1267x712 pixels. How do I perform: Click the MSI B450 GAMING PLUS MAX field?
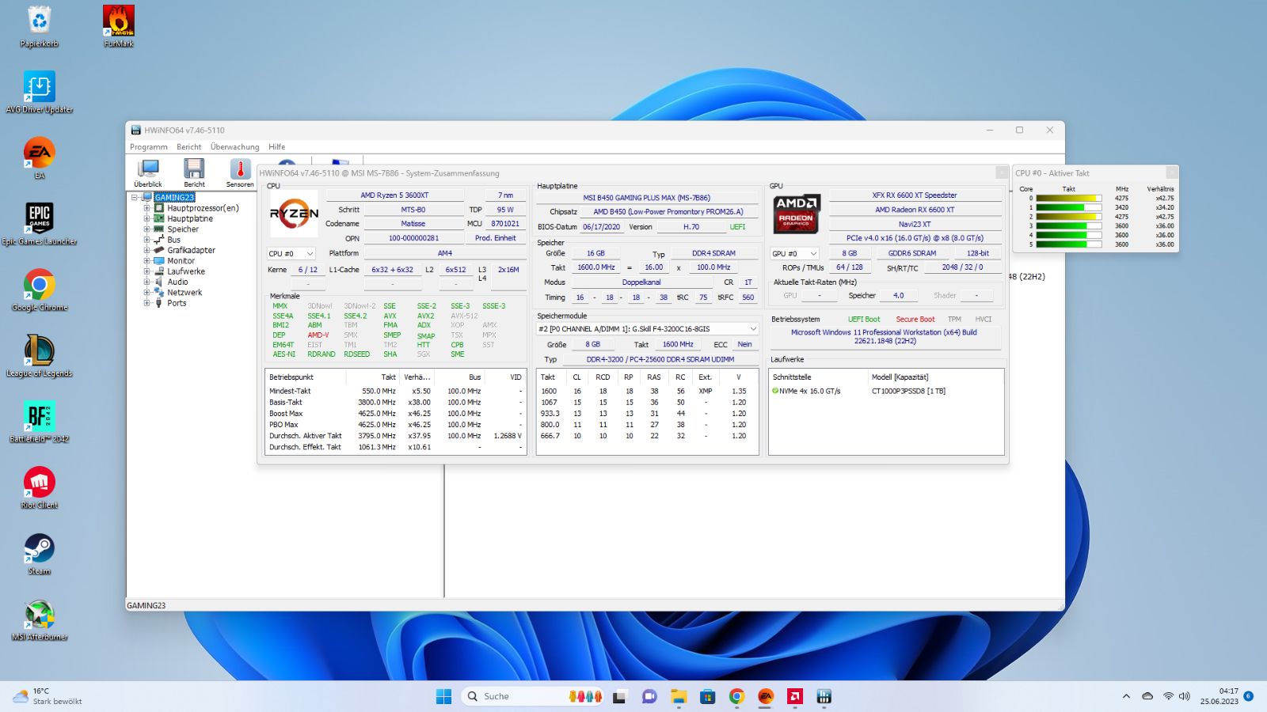tap(647, 198)
